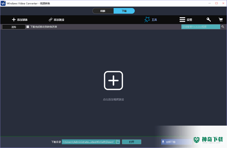
Task: Maximize the Windows Video Converter window
Action: point(216,3)
